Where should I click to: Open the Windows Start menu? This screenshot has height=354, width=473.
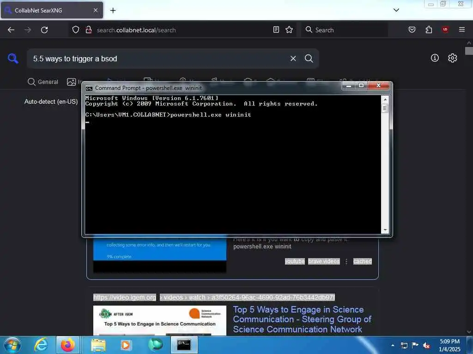point(12,345)
